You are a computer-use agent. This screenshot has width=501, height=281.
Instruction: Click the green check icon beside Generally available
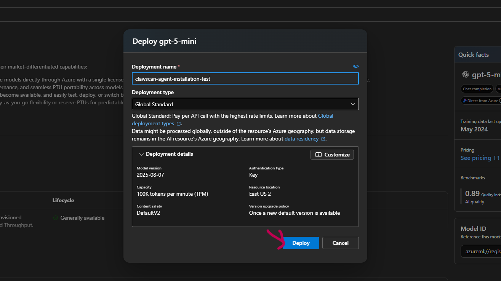56,218
